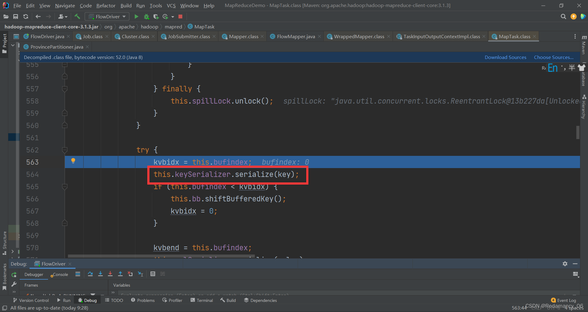Open the Dependencies tool window

point(260,300)
